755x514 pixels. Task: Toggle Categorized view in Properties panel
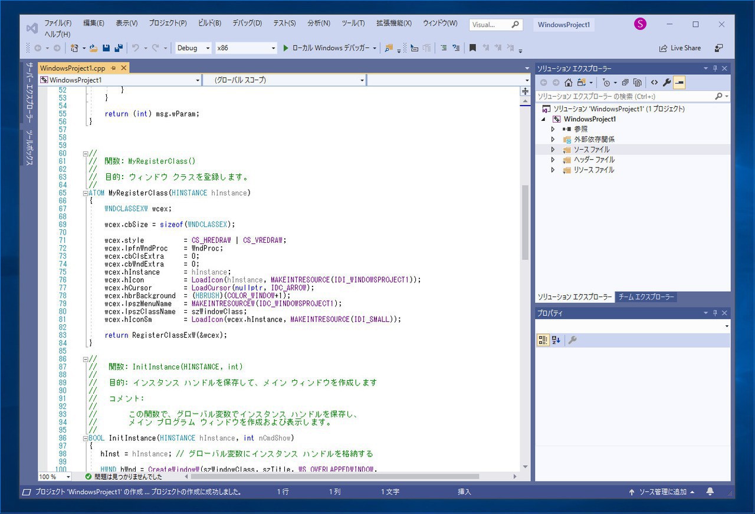coord(543,340)
